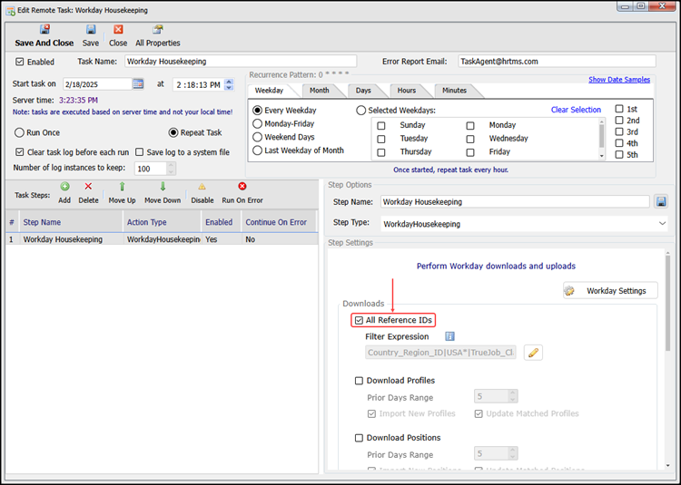
Task: Click the Filter Expression info icon
Action: (x=450, y=336)
